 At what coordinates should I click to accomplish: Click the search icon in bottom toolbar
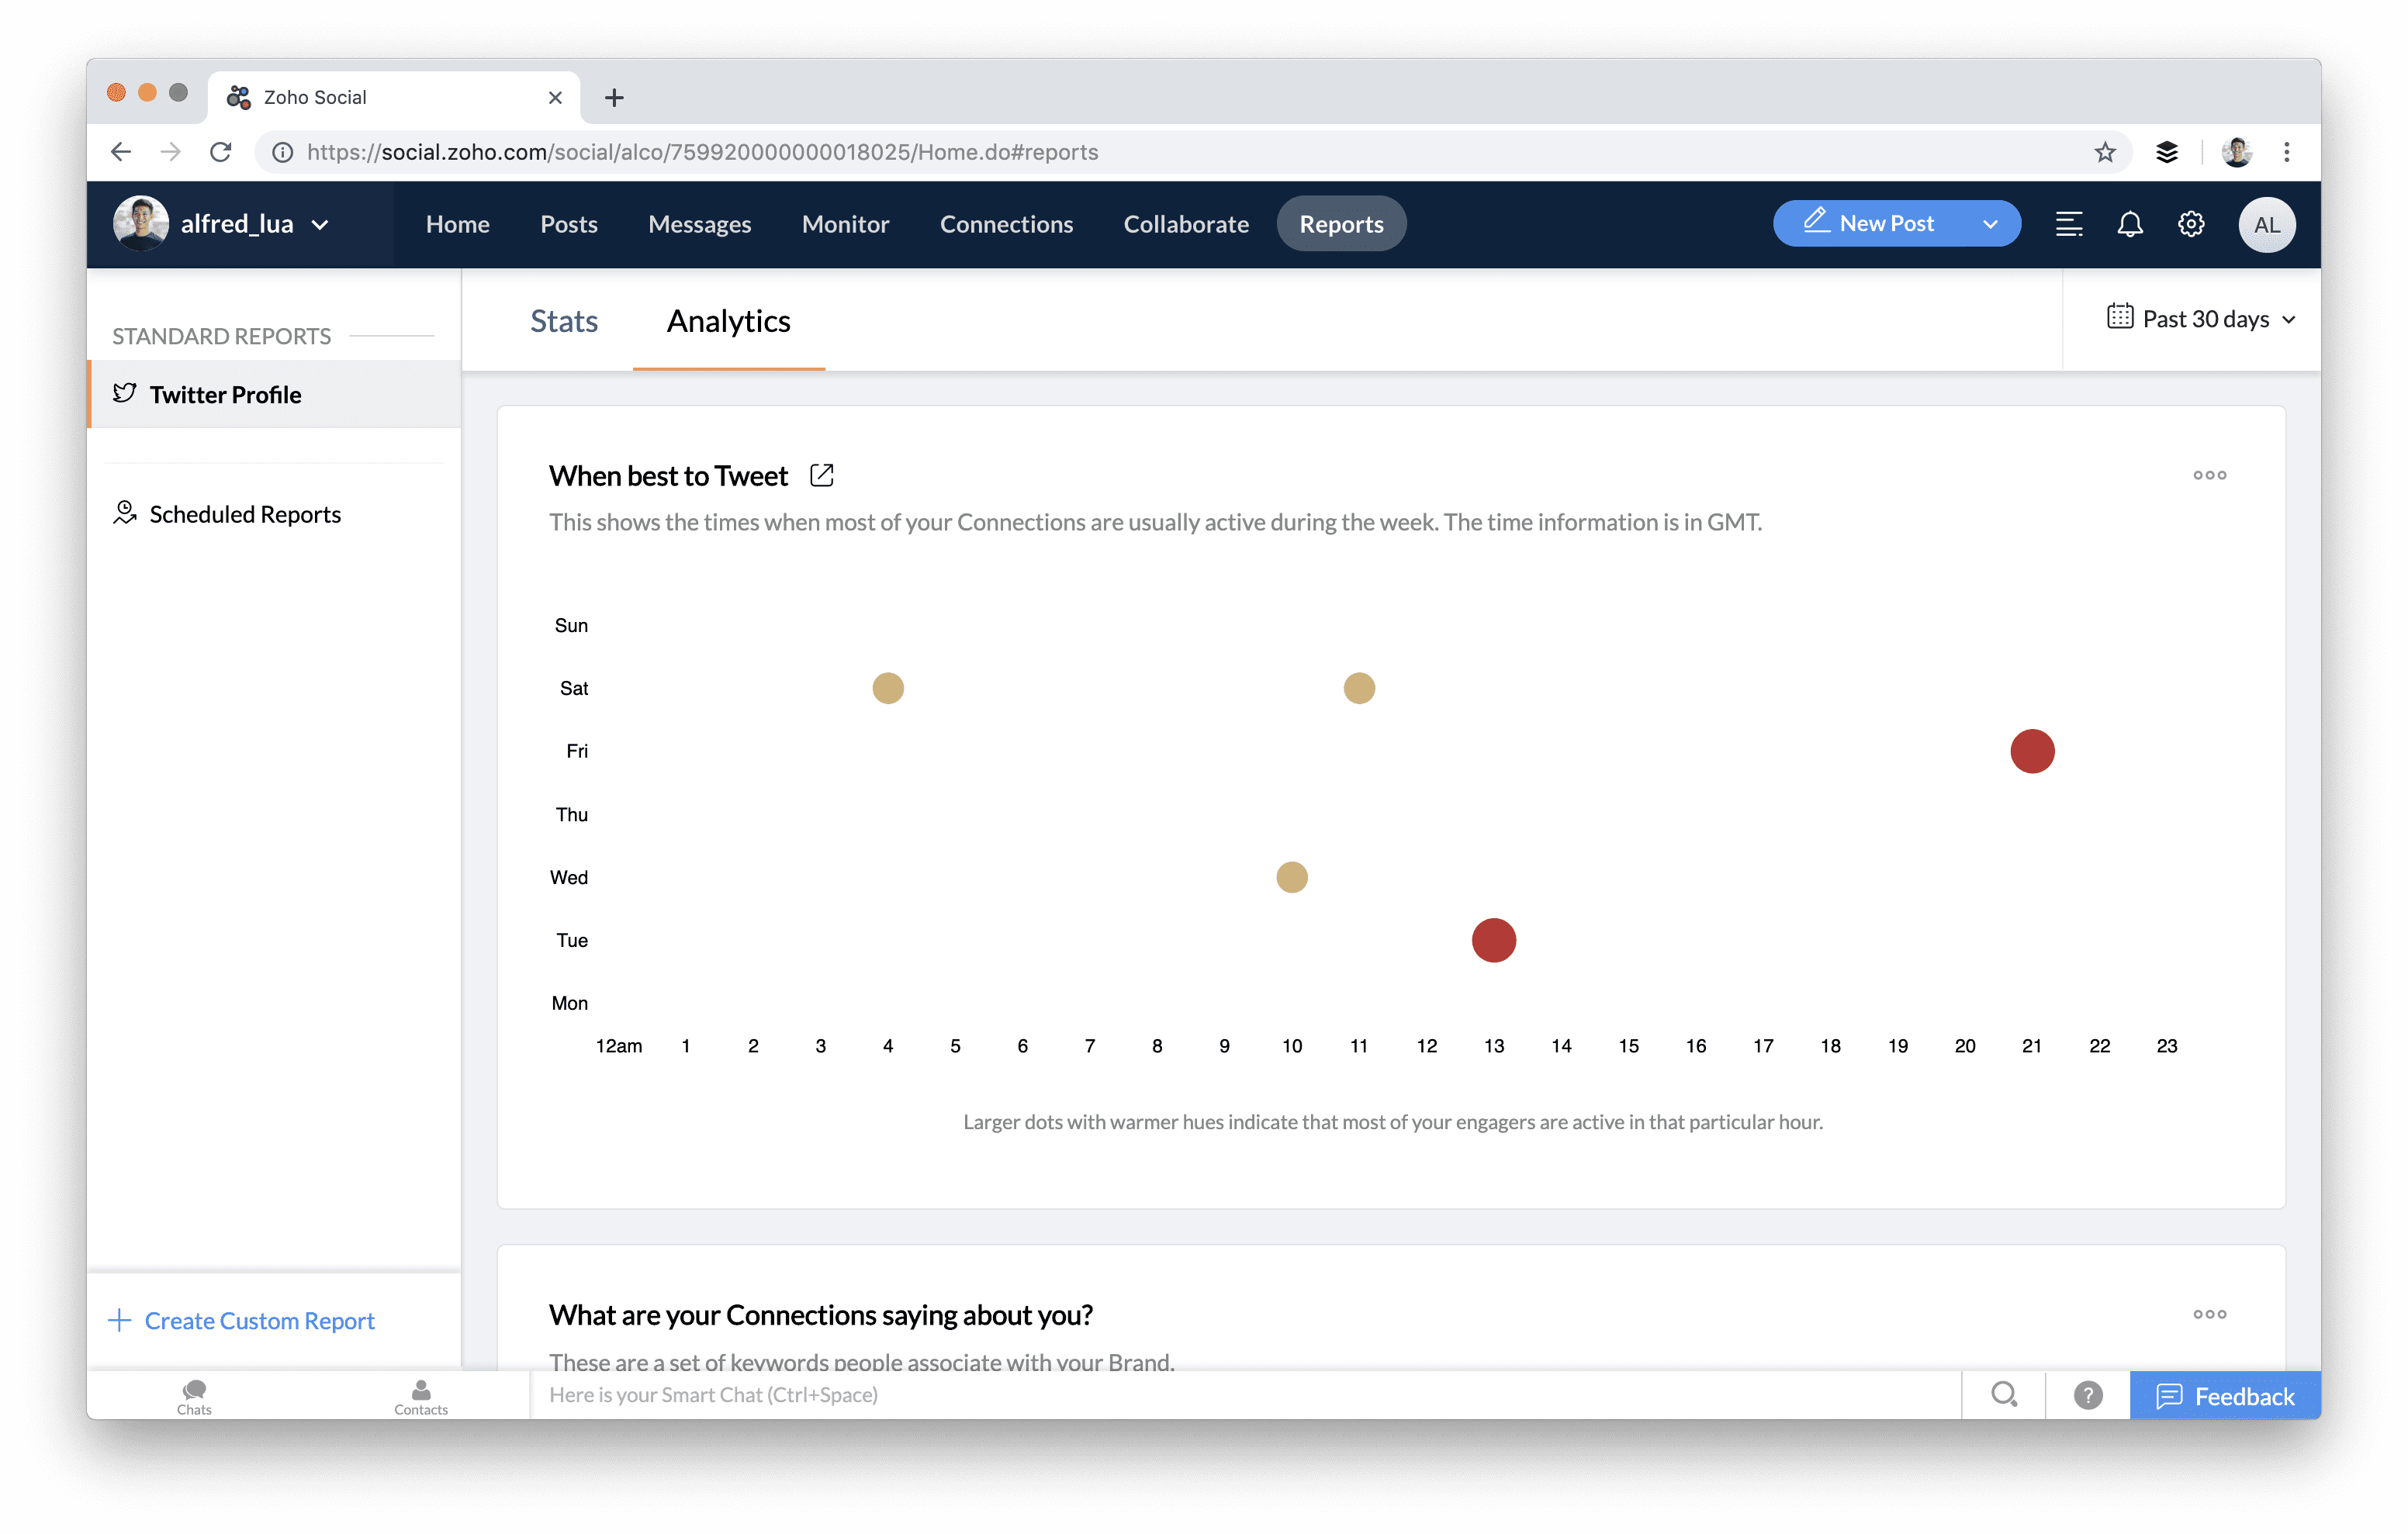(2002, 1395)
